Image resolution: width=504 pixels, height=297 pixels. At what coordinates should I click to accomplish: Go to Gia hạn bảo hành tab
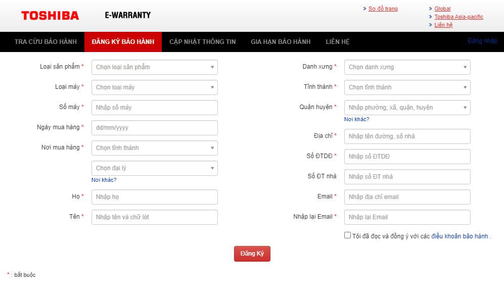click(281, 41)
